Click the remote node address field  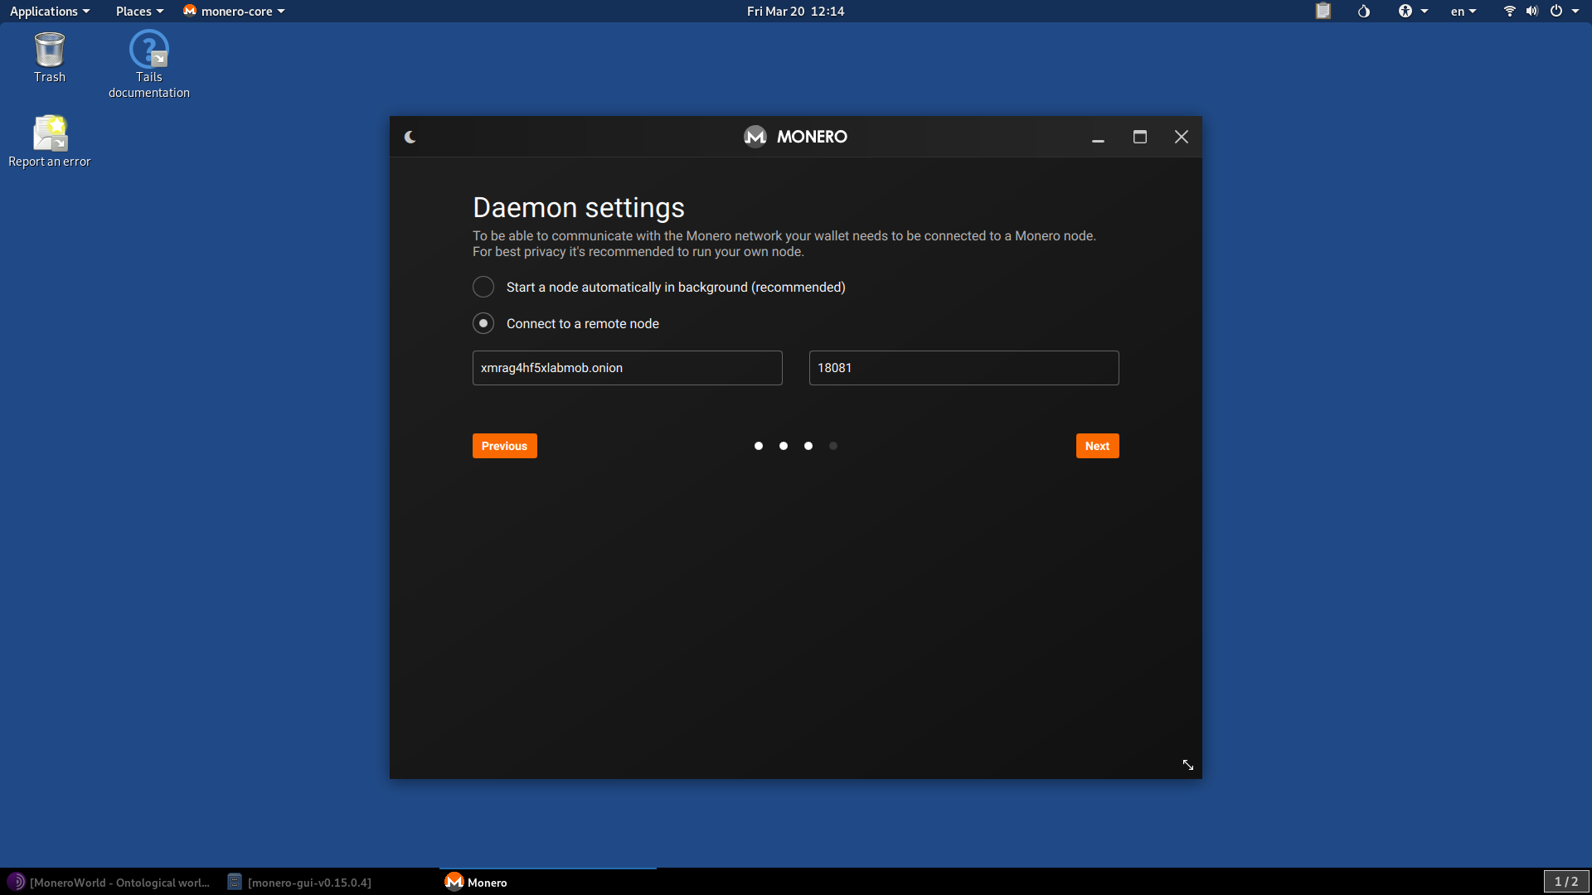click(x=627, y=367)
